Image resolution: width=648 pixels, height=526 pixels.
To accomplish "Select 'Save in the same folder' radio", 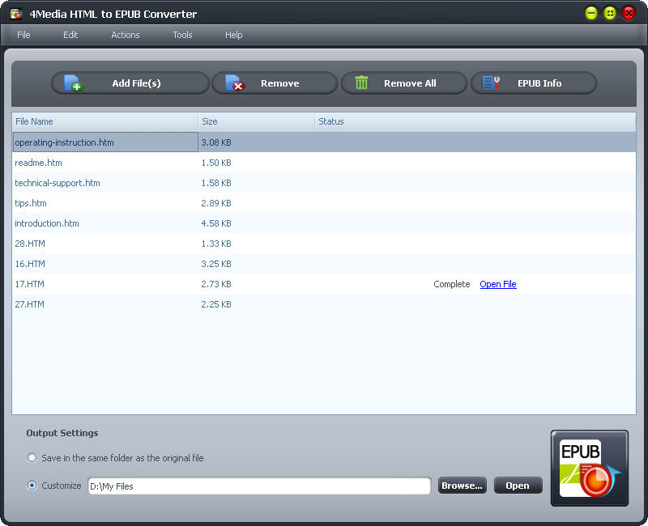I will [32, 458].
